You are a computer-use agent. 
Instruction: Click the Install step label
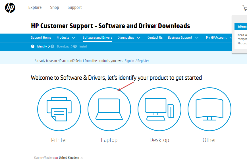[83, 46]
